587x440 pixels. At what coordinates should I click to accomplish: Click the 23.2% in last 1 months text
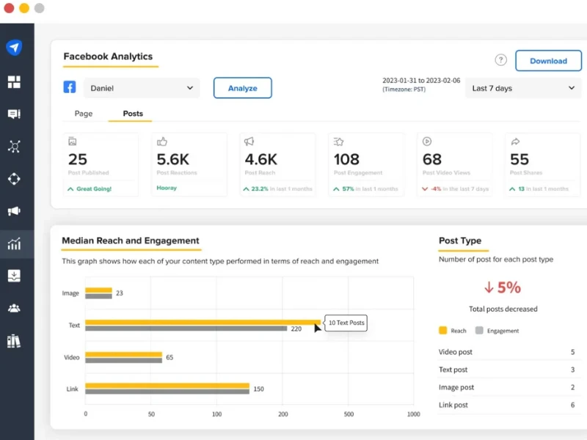point(282,189)
